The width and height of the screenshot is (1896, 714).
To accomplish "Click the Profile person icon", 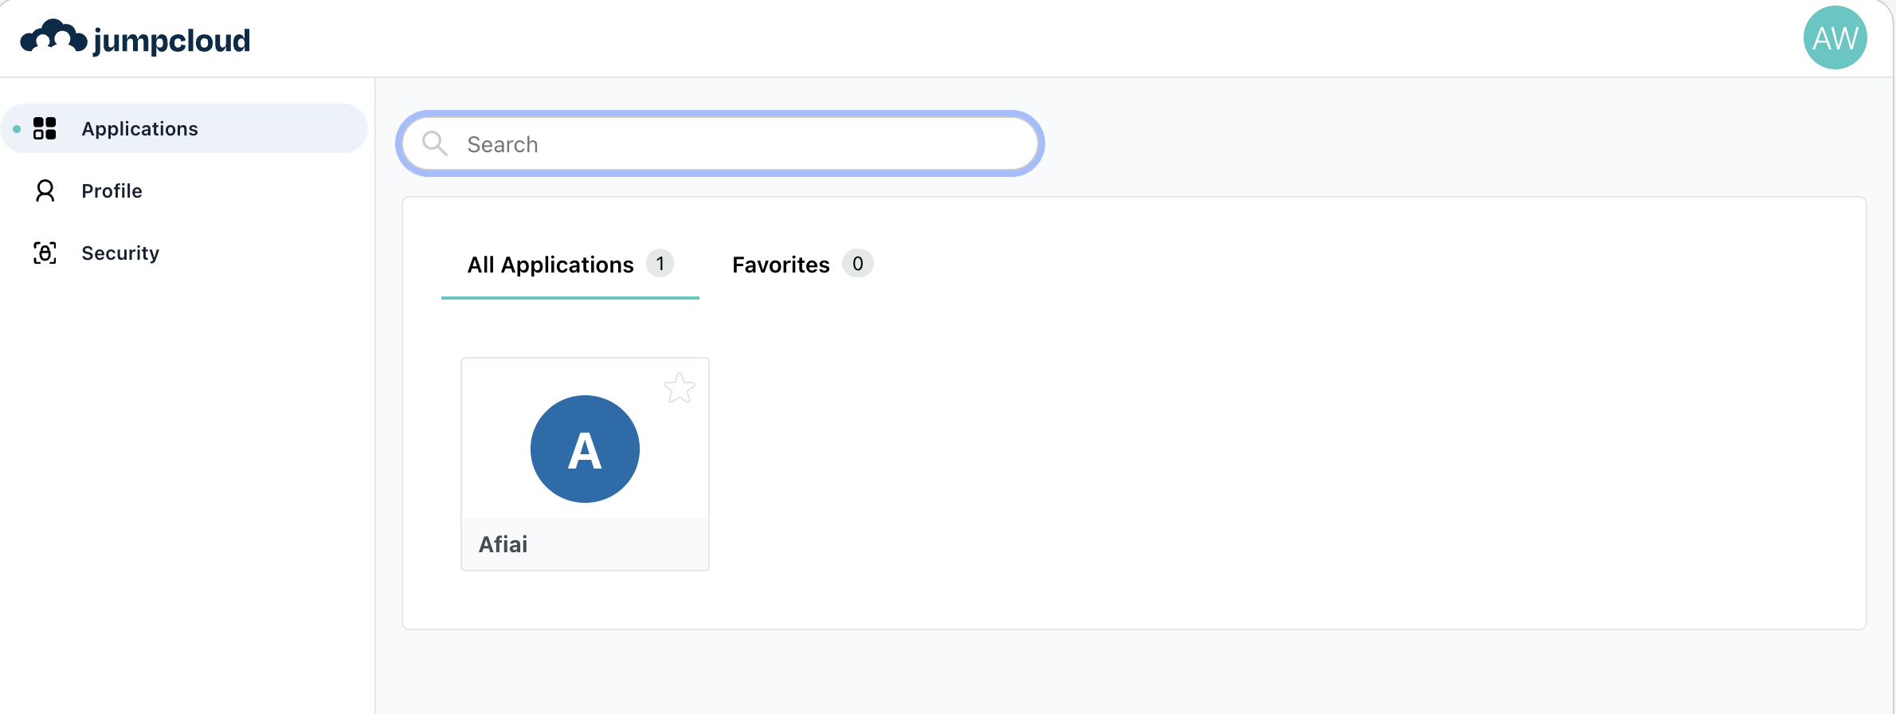I will pyautogui.click(x=45, y=191).
